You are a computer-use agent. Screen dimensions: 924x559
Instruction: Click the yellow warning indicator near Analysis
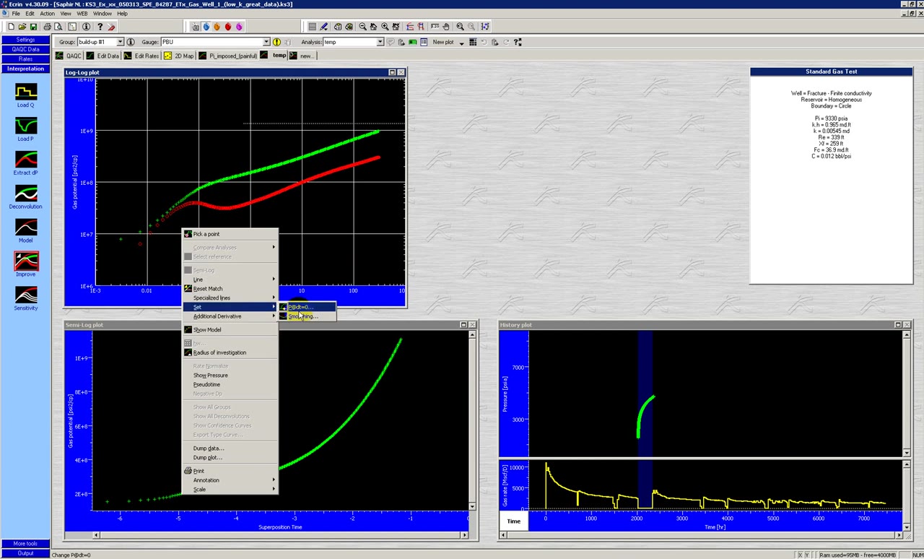[x=276, y=42]
